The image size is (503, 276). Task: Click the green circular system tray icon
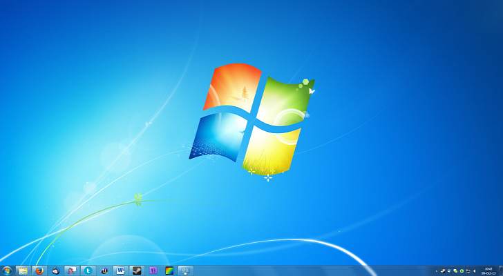point(462,271)
